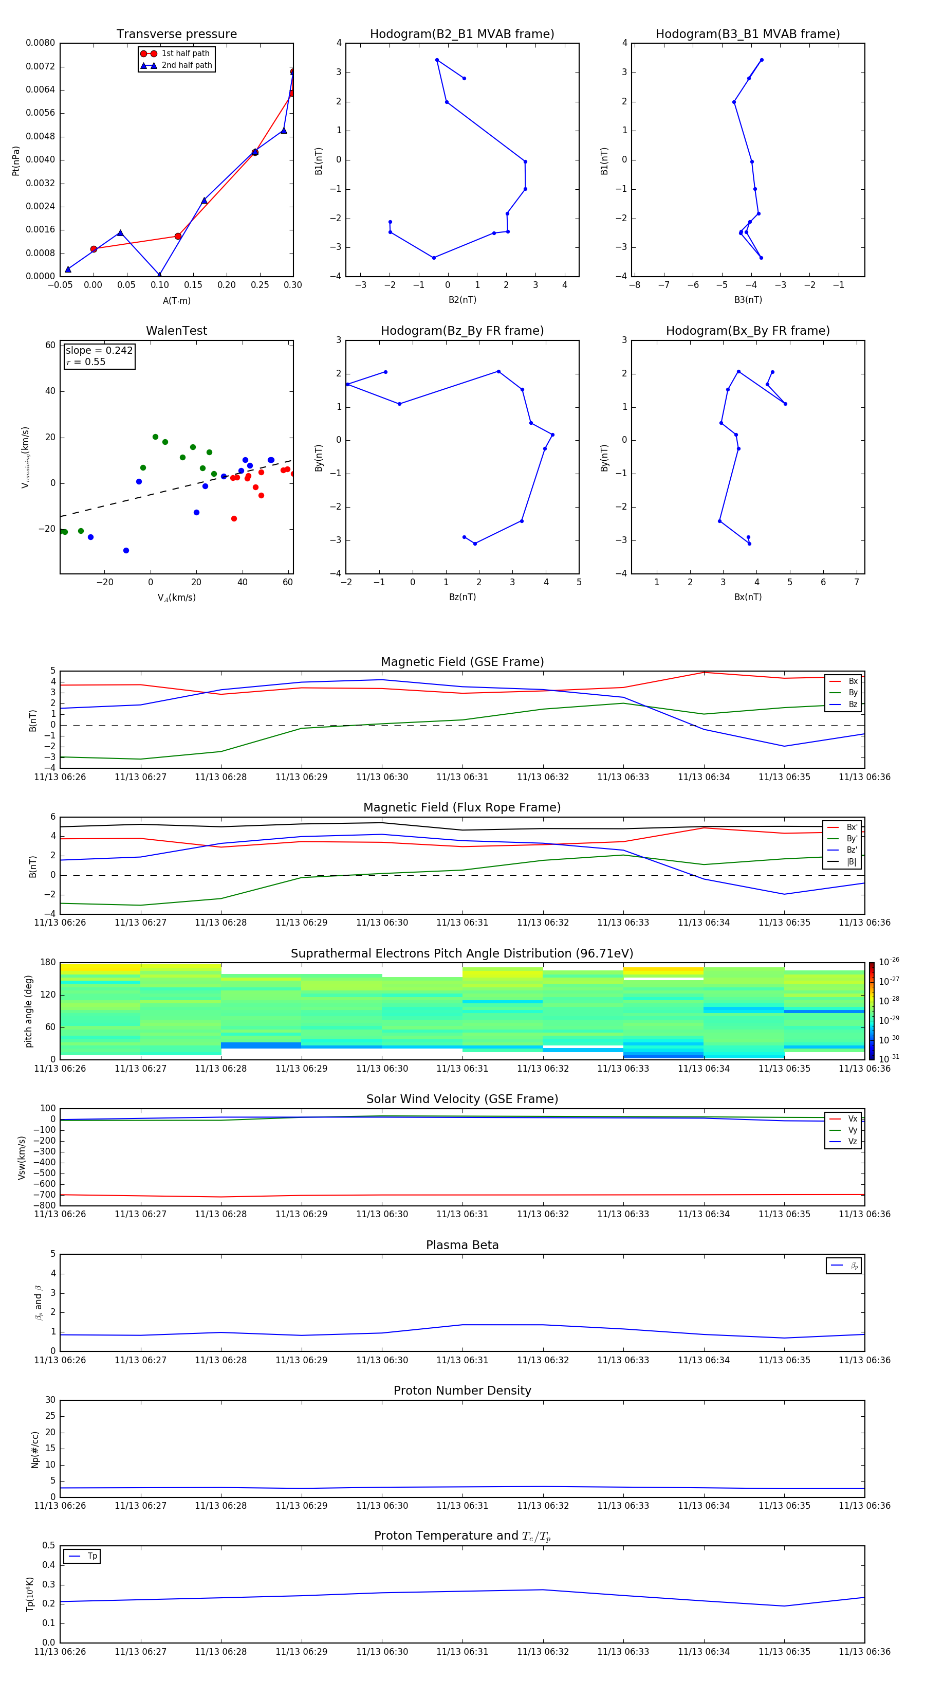Click the "Transverse pressure" plot title
This screenshot has width=925, height=1697.
click(176, 34)
